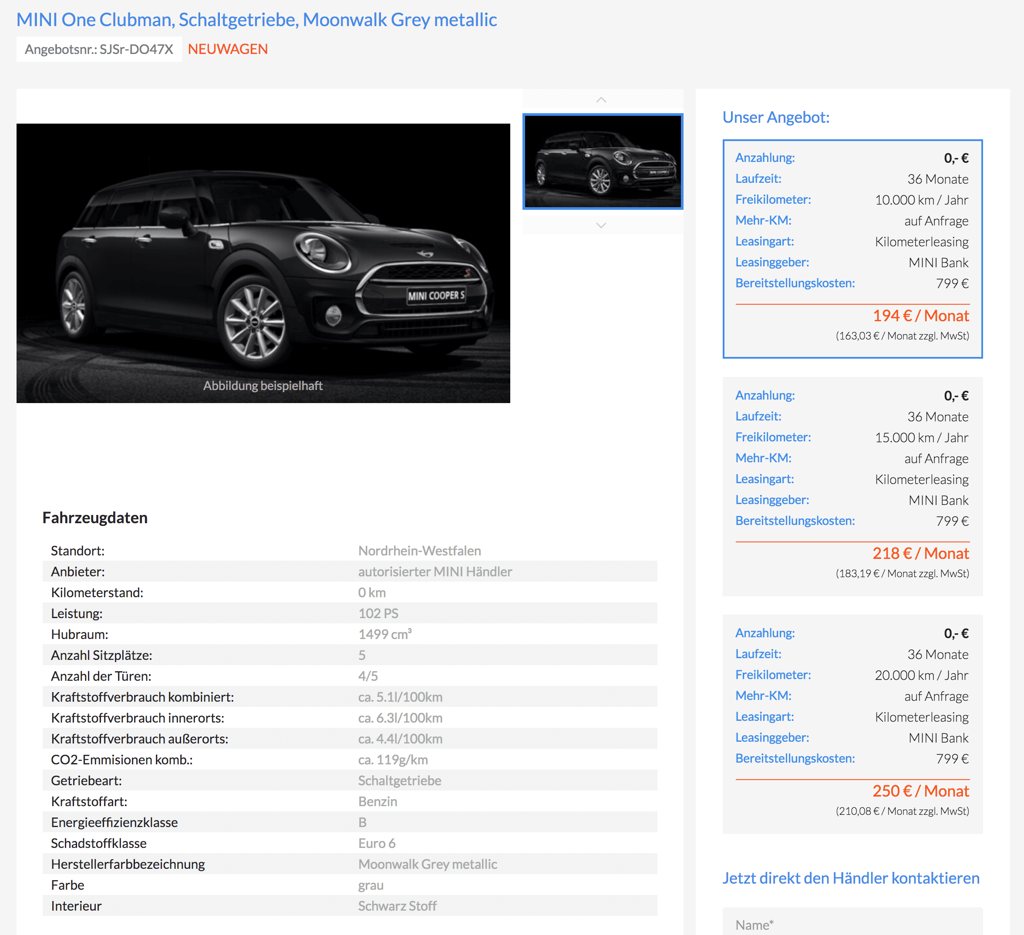
Task: Select the 218 € / Monat leasing offer
Action: pyautogui.click(x=852, y=487)
